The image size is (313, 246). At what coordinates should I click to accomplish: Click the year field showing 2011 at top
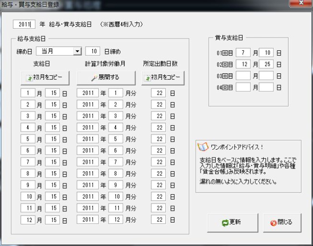coord(24,24)
